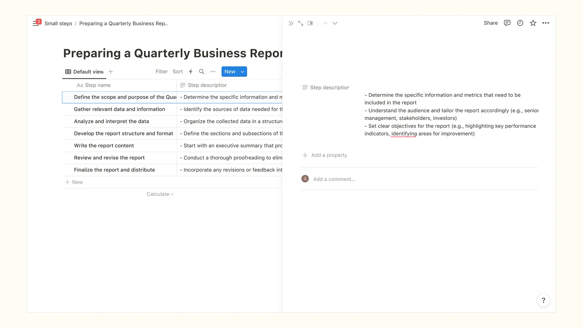Favorite this page with the star
The image size is (583, 328).
533,23
